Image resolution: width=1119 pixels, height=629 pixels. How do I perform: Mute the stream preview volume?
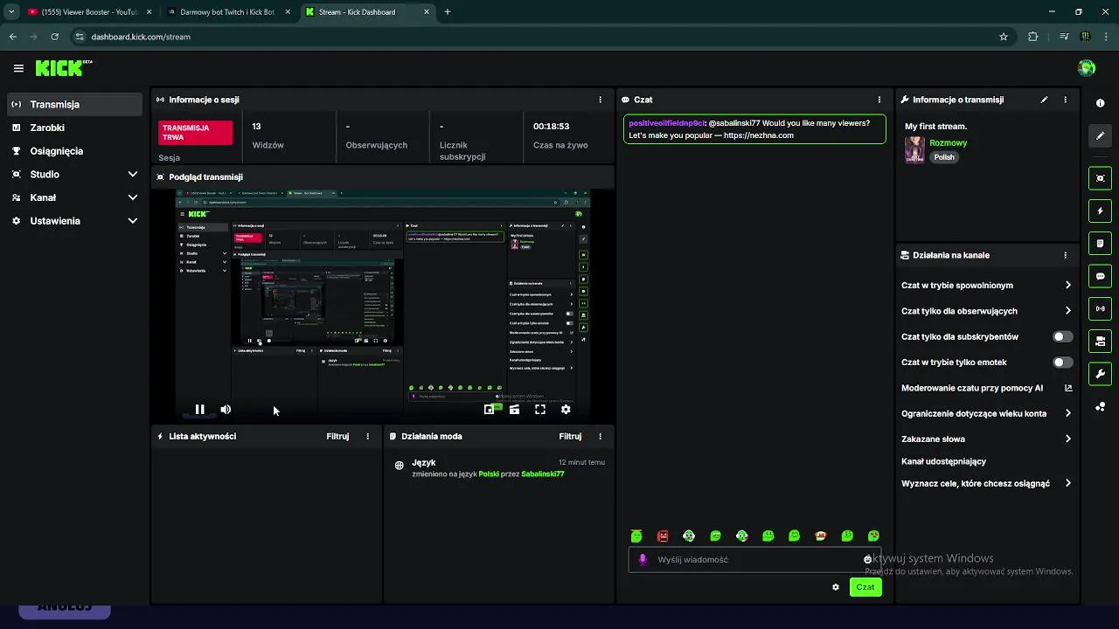226,409
